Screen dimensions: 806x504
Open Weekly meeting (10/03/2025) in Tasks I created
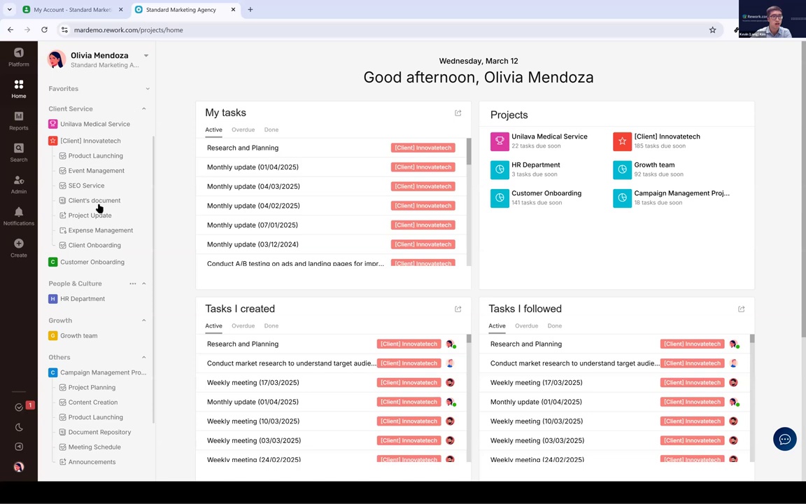pyautogui.click(x=253, y=421)
